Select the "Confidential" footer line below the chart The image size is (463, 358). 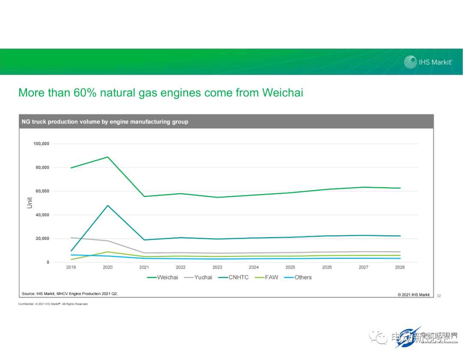point(53,304)
